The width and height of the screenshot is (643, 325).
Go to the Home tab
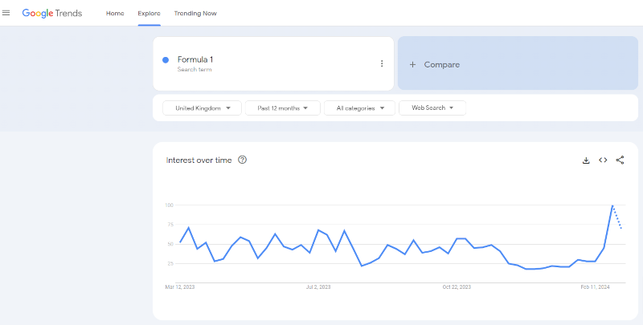pos(115,14)
